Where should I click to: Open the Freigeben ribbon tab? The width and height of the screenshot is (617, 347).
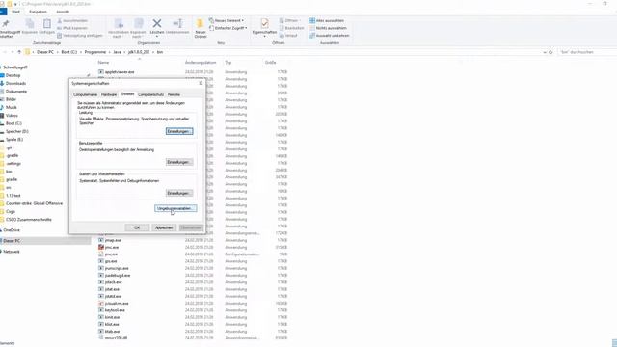(x=38, y=12)
